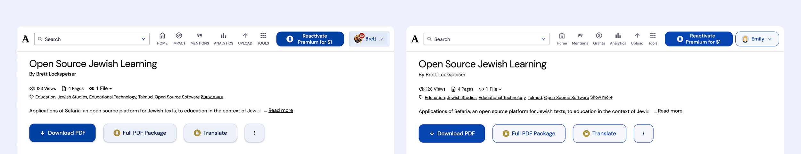The height and width of the screenshot is (154, 801).
Task: Click Reactivate Premium button in left panel
Action: tap(310, 39)
